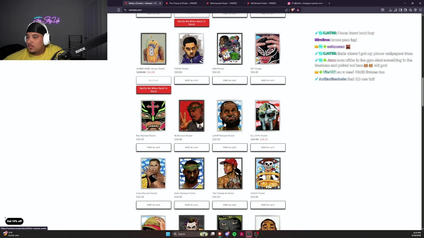Viewport: 424px width, 238px height.
Task: Open the Brave Rewards triangle icon
Action: pyautogui.click(x=298, y=10)
